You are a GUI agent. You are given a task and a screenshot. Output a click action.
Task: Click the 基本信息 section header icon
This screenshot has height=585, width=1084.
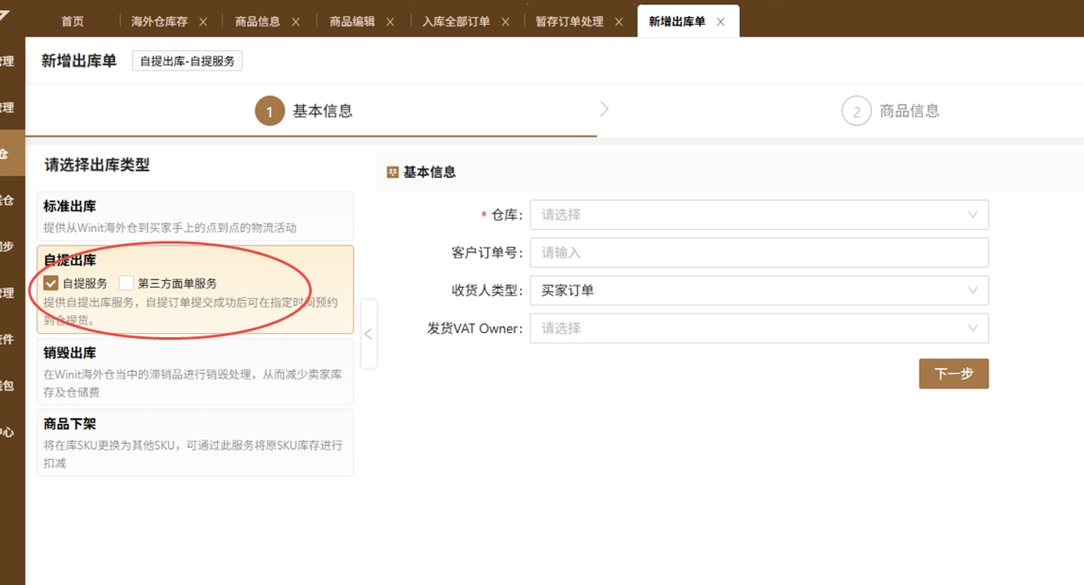tap(393, 172)
